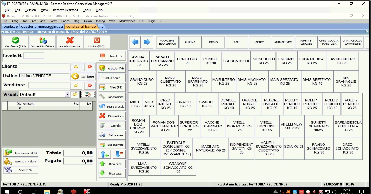Go to previous category page with left arrow

tap(135, 42)
